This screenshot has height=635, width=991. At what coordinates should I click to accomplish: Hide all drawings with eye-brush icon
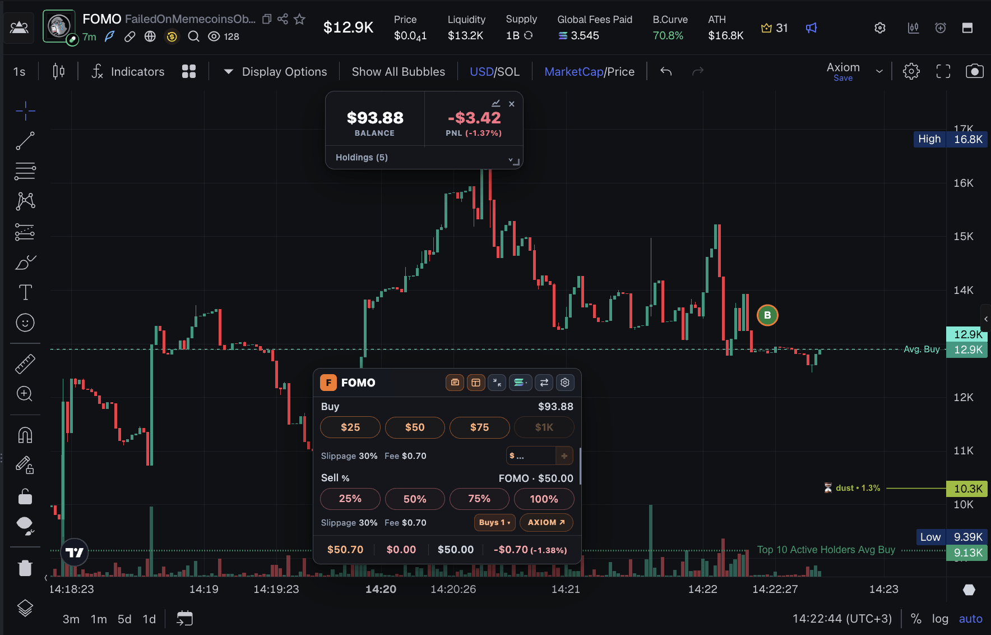(25, 526)
